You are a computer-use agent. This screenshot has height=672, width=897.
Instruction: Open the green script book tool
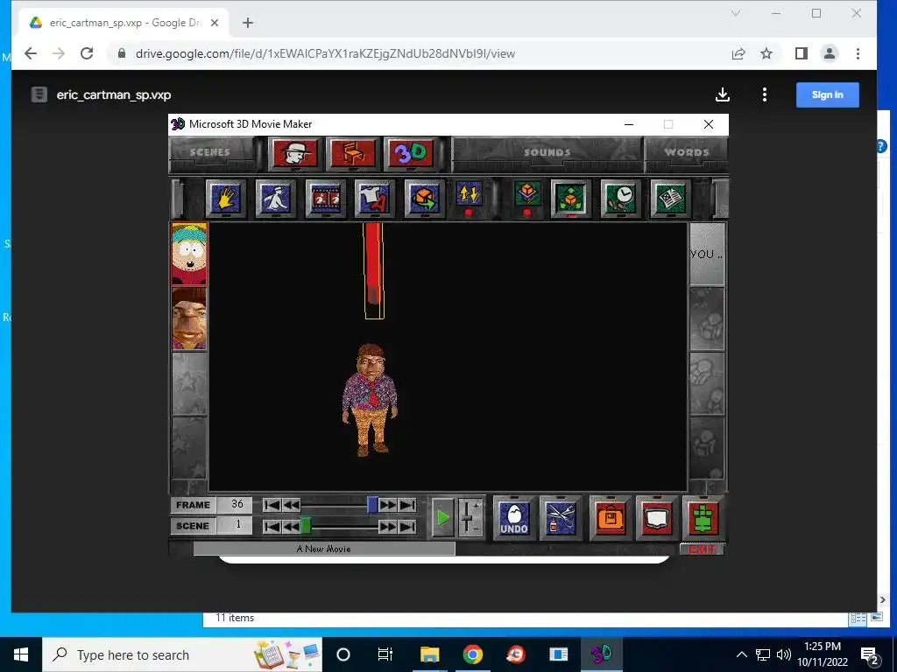(670, 199)
